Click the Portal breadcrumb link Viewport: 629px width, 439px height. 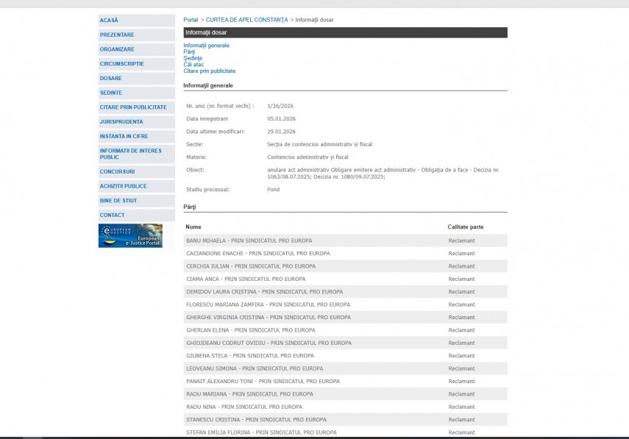point(191,20)
